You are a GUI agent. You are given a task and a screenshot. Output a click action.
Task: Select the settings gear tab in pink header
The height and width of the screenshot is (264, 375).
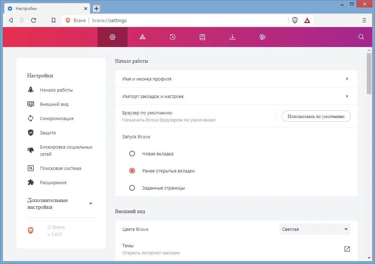pos(112,37)
